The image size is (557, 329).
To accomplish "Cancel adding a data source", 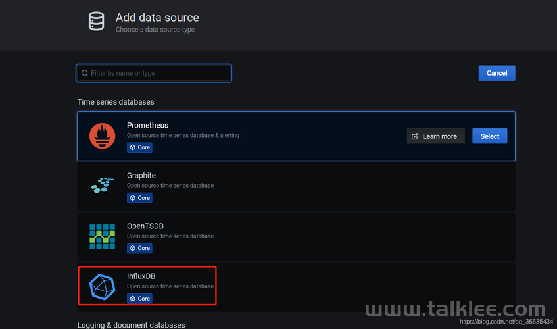I will [x=496, y=73].
